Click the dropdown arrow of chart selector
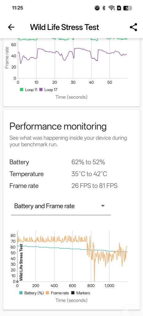This screenshot has height=316, width=143. 103,206
